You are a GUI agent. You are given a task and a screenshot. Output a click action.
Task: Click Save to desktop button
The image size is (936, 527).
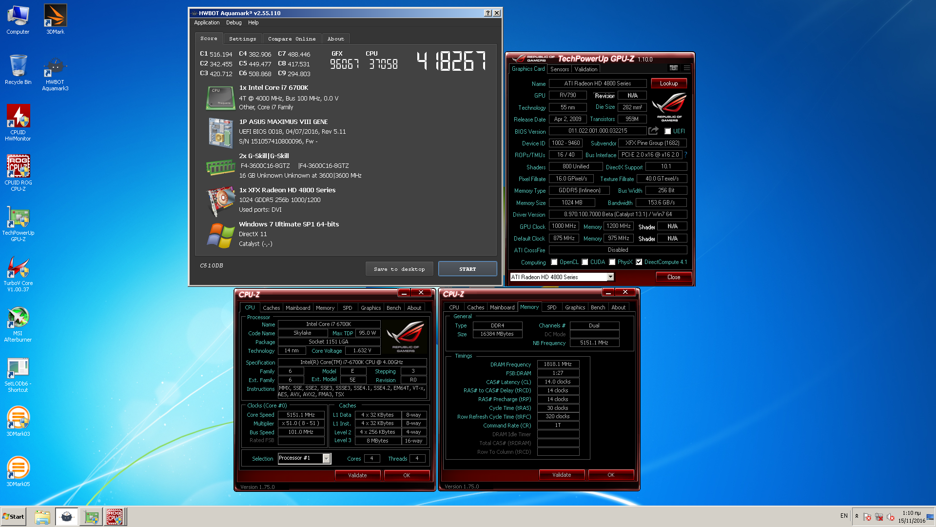[x=399, y=269]
